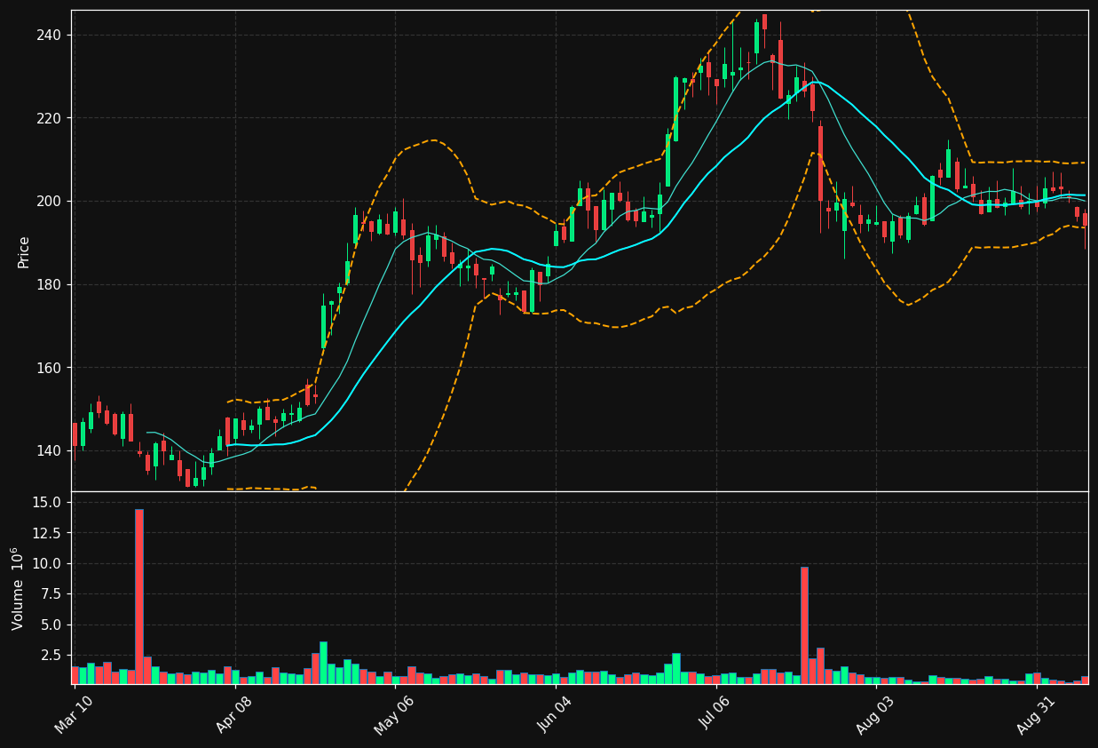The height and width of the screenshot is (748, 1098).
Task: Click the May 06 date label
Action: 393,714
